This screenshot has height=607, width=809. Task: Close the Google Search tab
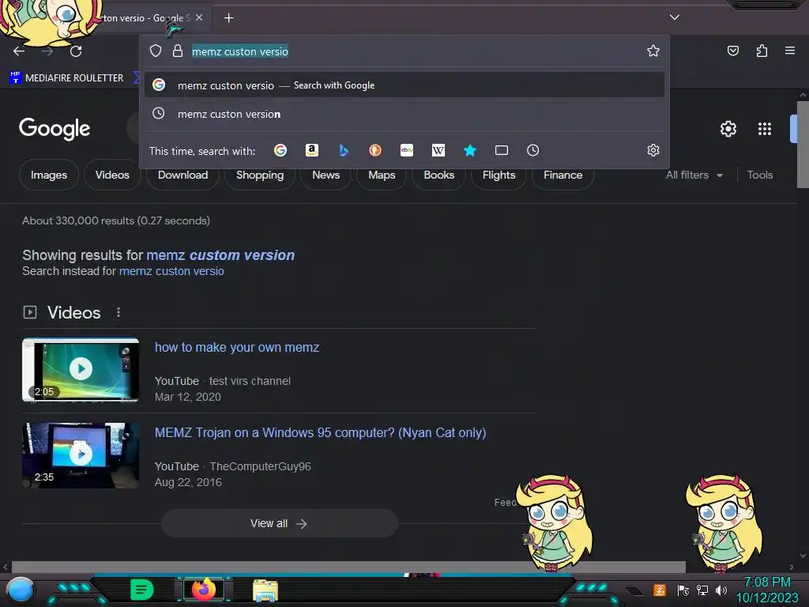click(199, 17)
